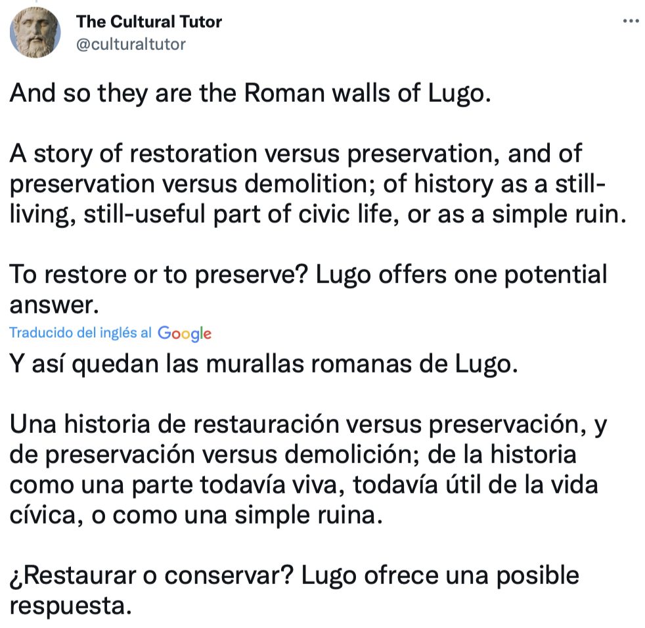
Task: Click the sentence "And so they are the Roman walls of Lugo."
Action: (250, 94)
